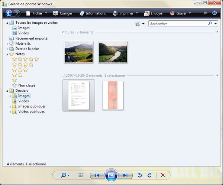Delete the selected item with red X
Image resolution: width=223 pixels, height=185 pixels.
click(163, 175)
